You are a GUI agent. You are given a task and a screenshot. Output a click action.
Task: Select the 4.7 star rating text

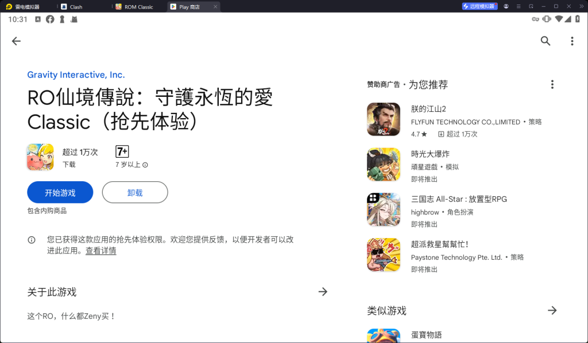(419, 134)
